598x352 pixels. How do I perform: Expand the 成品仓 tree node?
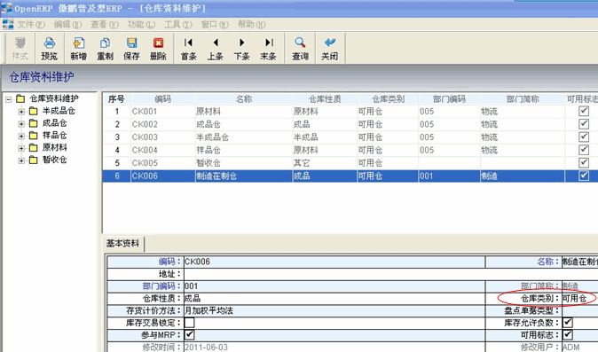(x=21, y=124)
